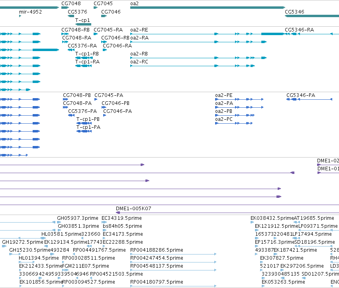Click the oa2-RB transcript label
This screenshot has height=288, width=339.
coord(139,54)
